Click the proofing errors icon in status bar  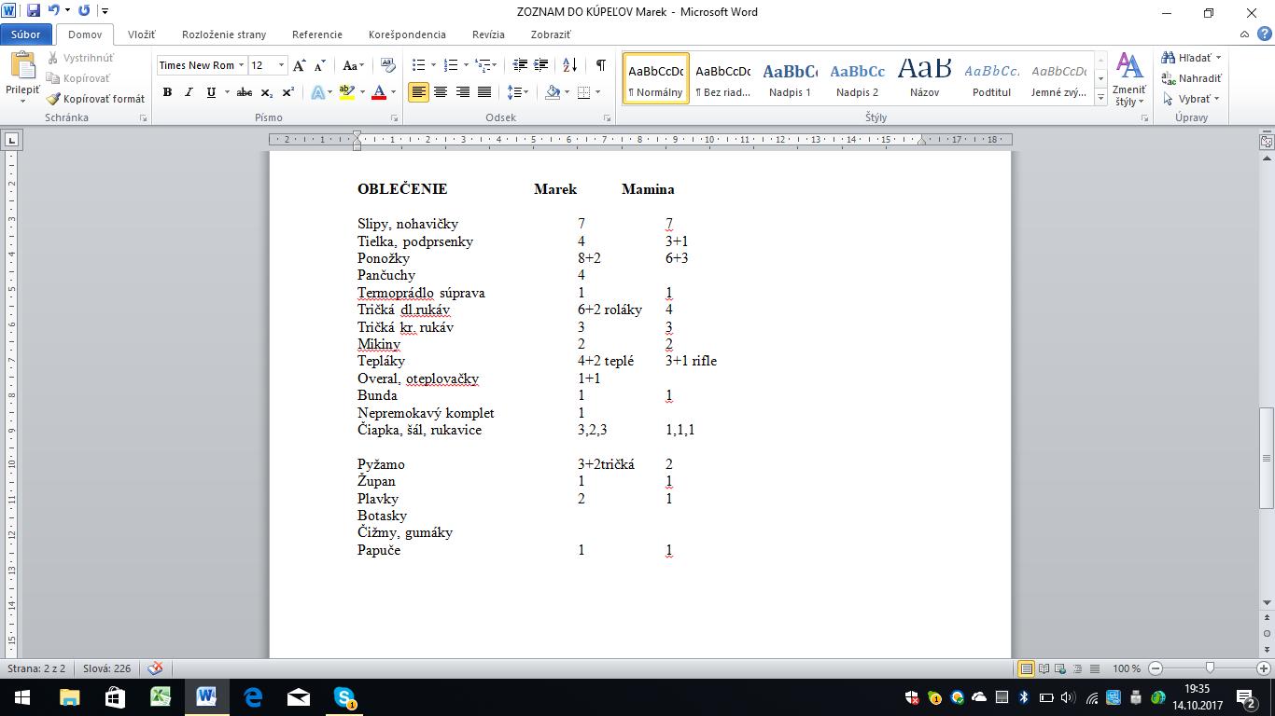pos(156,668)
